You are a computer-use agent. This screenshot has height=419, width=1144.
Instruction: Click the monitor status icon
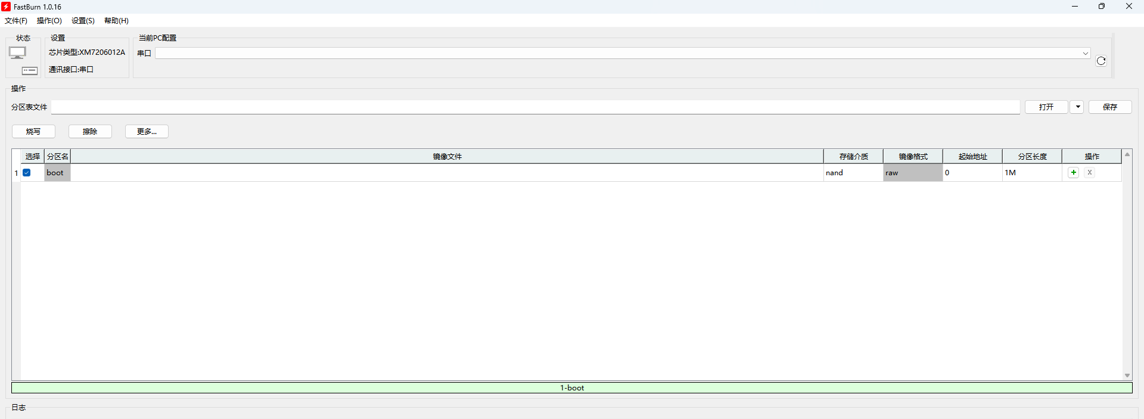(17, 52)
